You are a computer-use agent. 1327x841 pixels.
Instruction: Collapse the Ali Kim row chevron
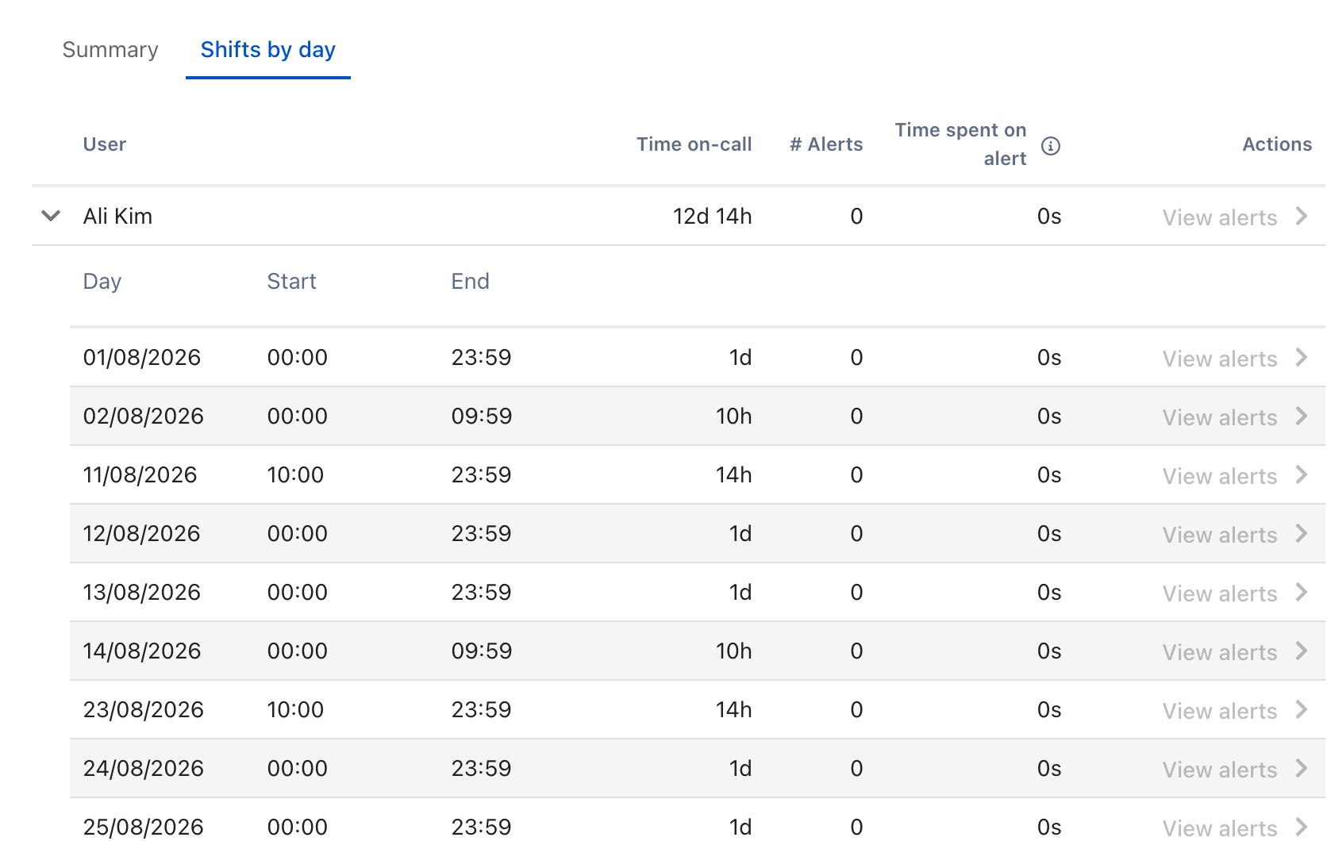[51, 216]
